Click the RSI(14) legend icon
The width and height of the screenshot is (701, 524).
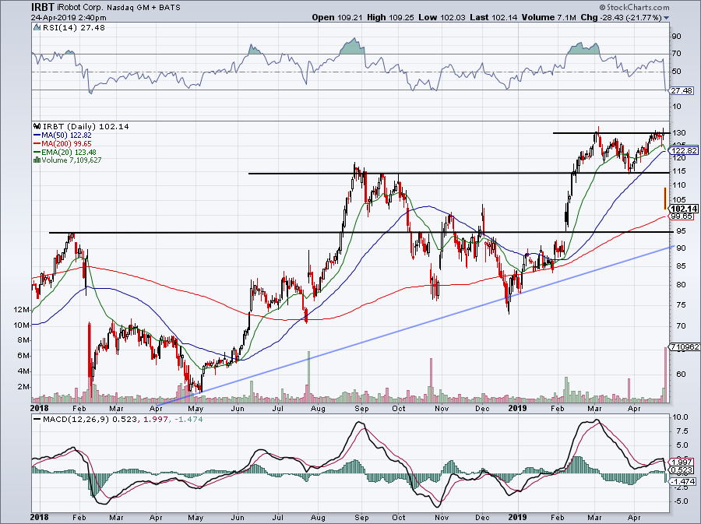[x=37, y=28]
